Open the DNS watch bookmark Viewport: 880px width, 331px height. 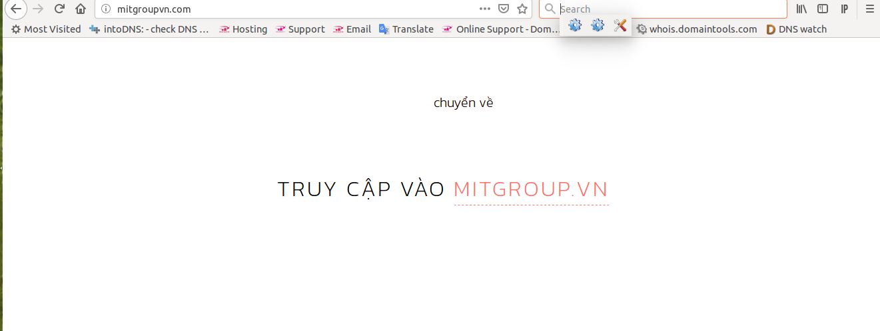click(797, 29)
